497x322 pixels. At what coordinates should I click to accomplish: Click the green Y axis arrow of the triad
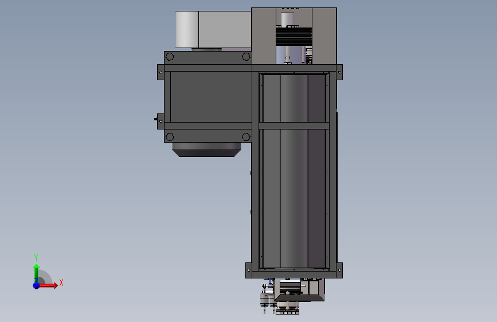point(36,273)
